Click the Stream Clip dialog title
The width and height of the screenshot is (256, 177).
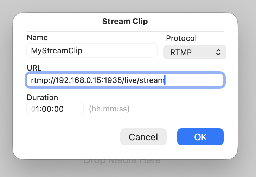click(x=125, y=22)
